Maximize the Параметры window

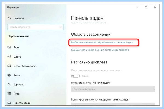coord(146,7)
